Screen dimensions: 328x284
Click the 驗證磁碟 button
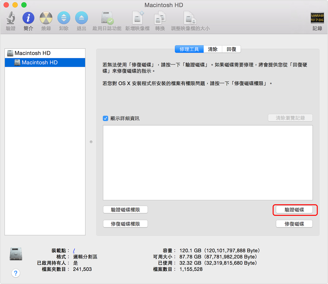(294, 210)
